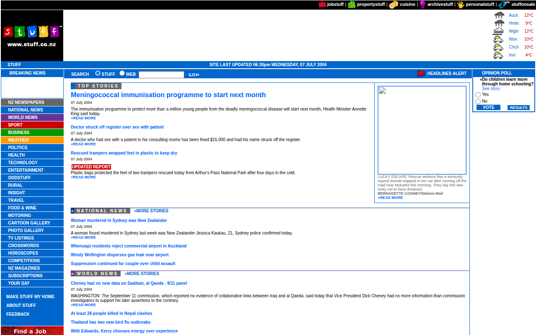This screenshot has height=335, width=536.
Task: Click Read More under the Lucky Escape caption
Action: pyautogui.click(x=390, y=198)
